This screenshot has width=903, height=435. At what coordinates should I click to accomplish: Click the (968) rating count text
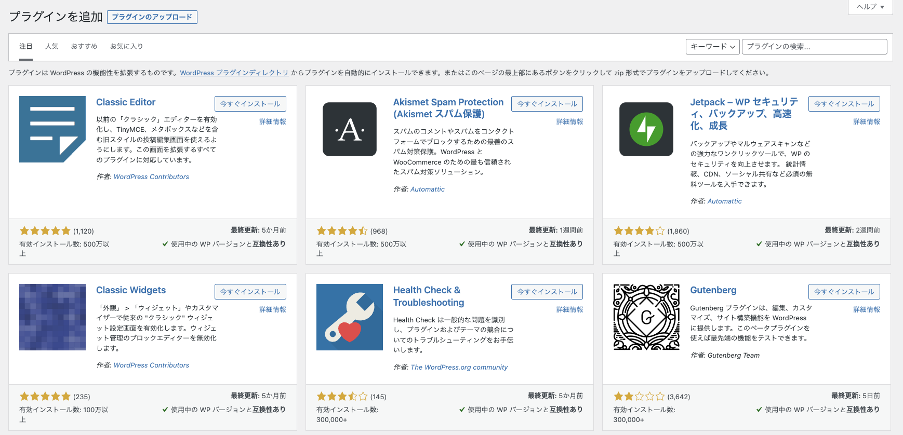point(379,232)
